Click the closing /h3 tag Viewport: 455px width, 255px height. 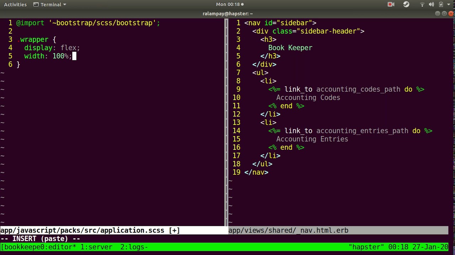[x=270, y=56]
